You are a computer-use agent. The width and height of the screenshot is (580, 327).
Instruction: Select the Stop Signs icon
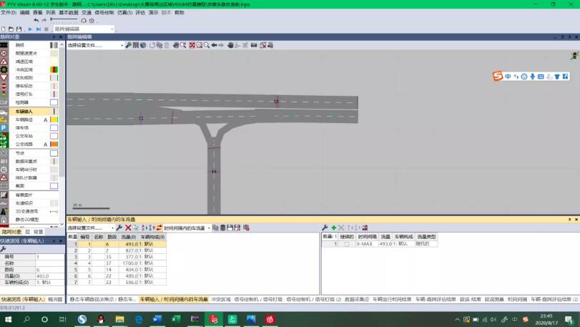(4, 86)
